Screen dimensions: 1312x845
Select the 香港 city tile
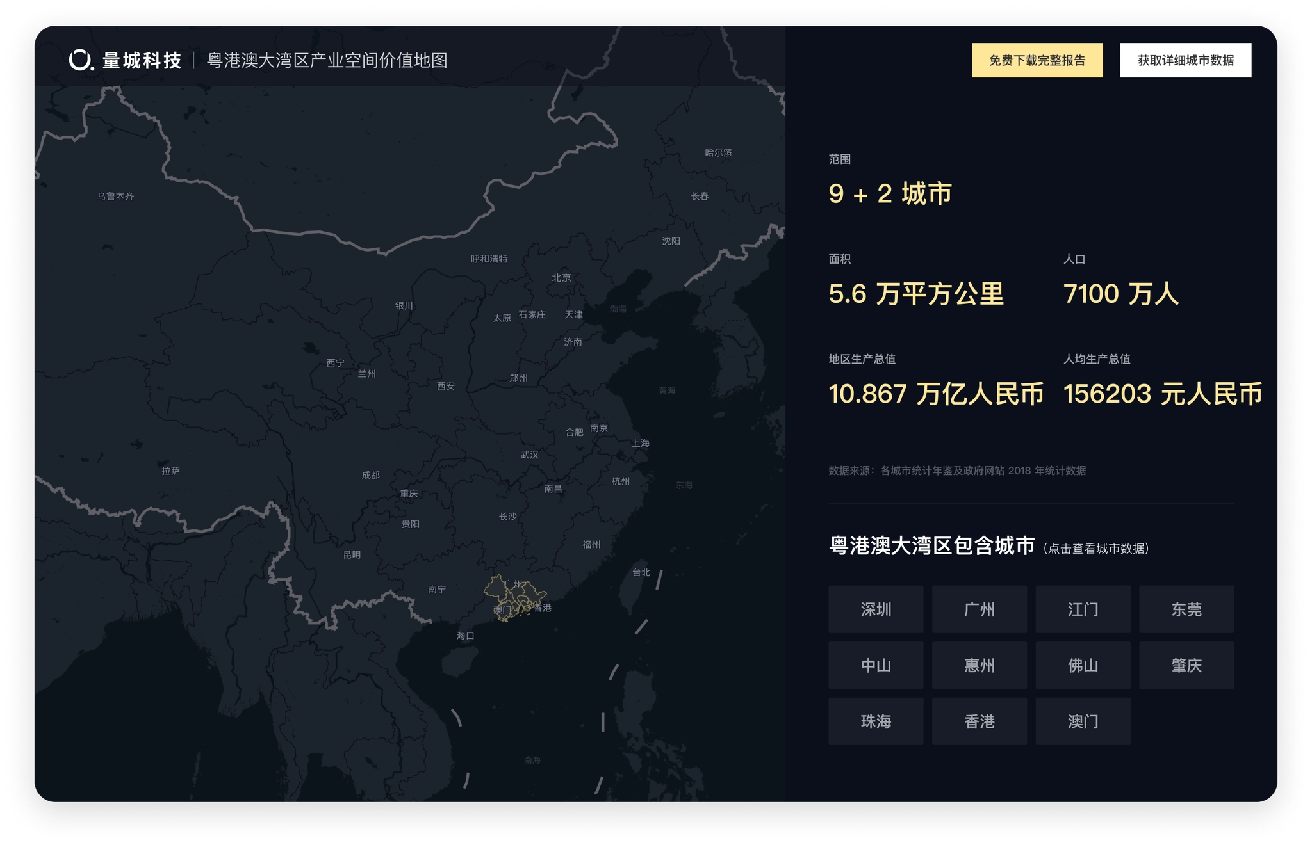click(979, 721)
